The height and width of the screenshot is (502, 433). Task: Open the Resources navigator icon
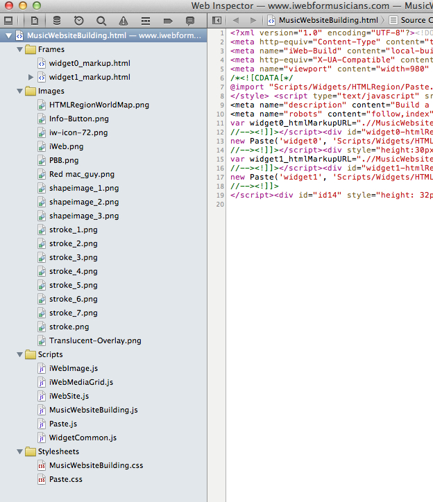pyautogui.click(x=34, y=21)
